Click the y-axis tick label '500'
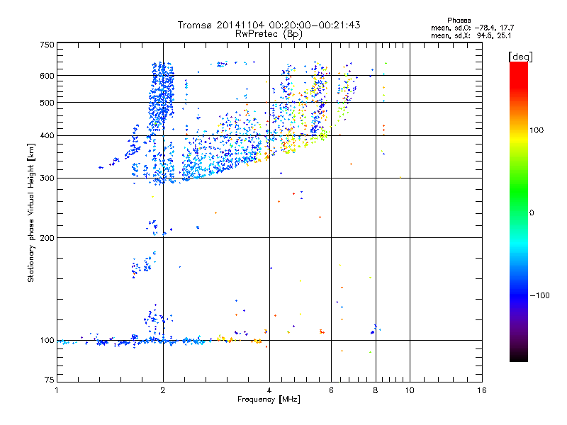The width and height of the screenshot is (567, 425). [x=47, y=103]
